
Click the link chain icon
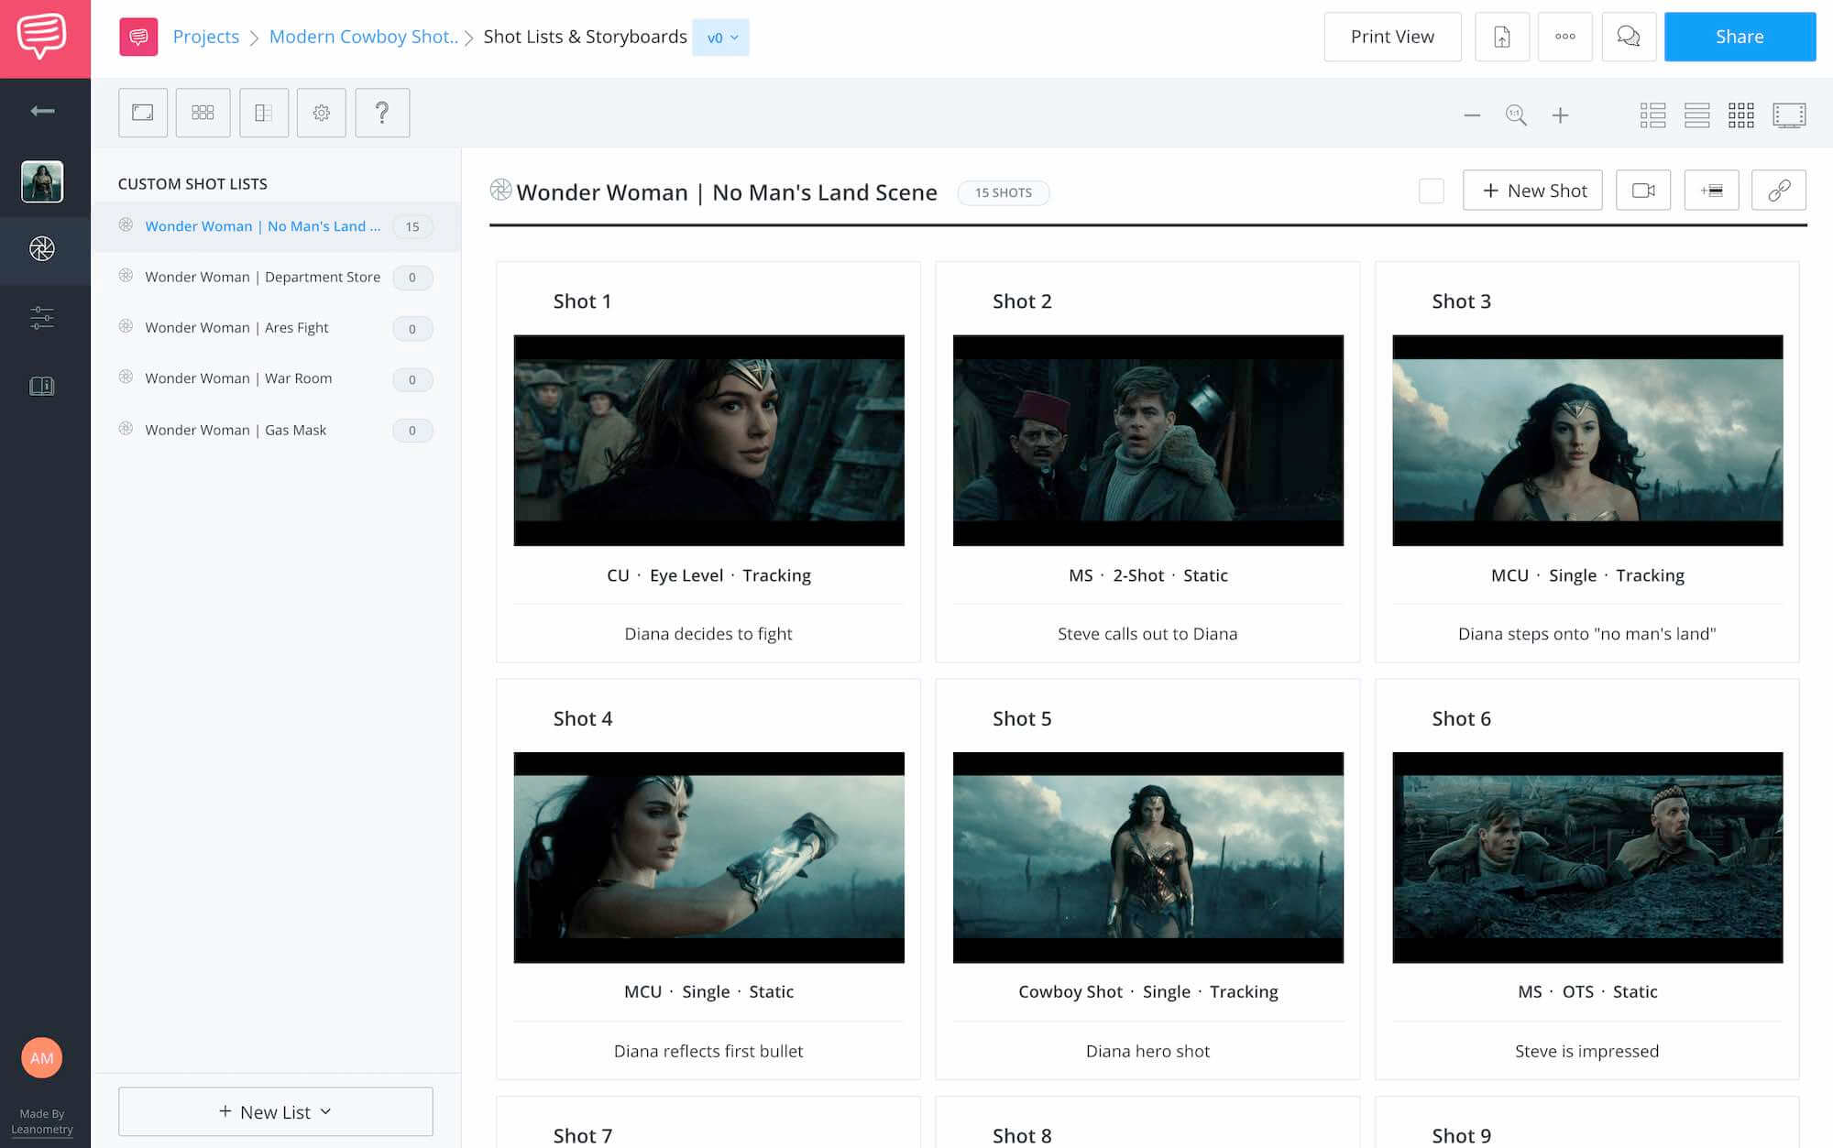1778,191
